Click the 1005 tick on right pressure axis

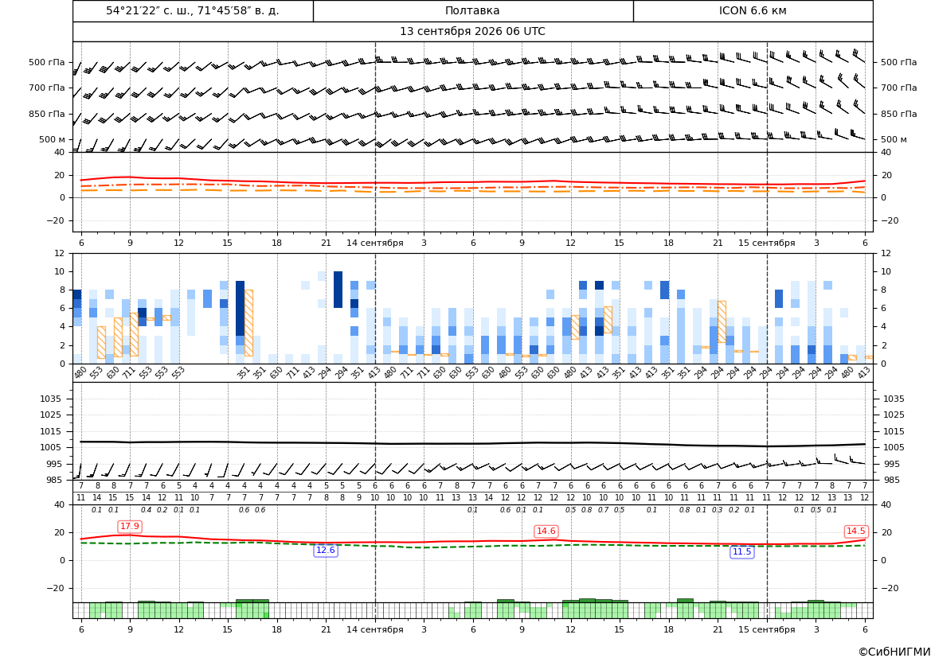[894, 447]
